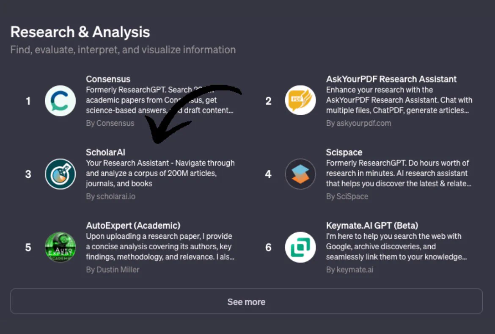Click the ScholarAI description about 200M articles

click(160, 173)
